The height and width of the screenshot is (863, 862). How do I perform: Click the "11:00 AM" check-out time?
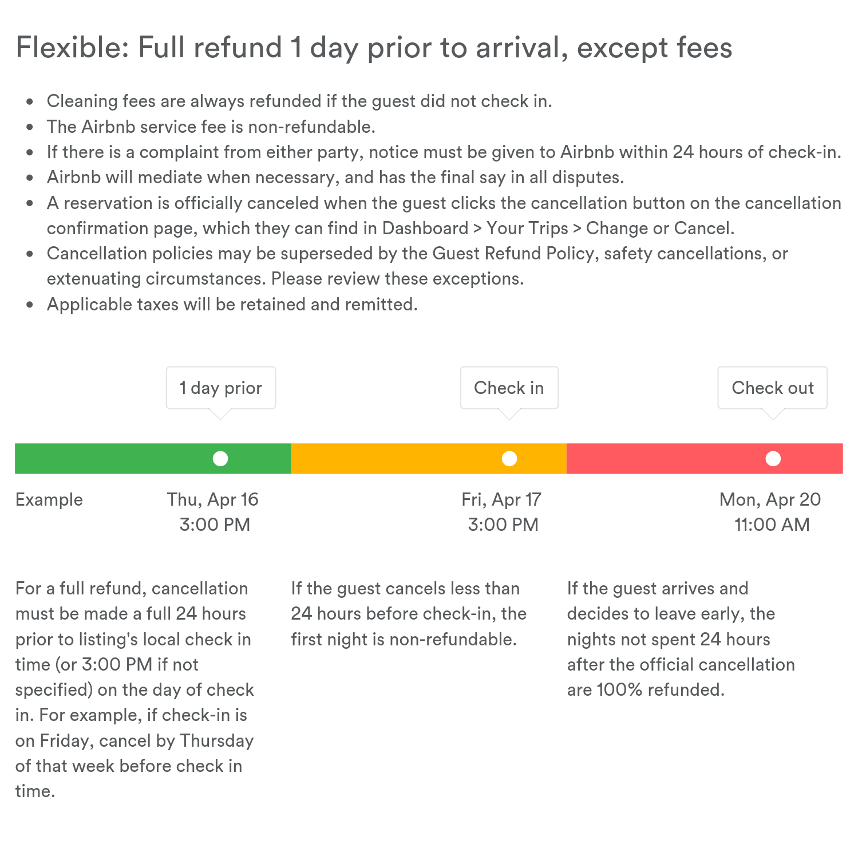click(x=772, y=525)
